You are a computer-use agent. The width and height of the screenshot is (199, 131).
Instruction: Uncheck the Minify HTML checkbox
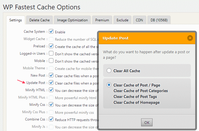coord(51,90)
